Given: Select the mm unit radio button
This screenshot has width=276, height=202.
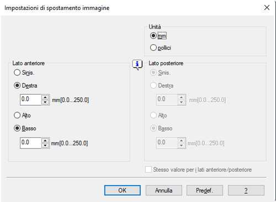Looking at the screenshot, I should pyautogui.click(x=153, y=36).
